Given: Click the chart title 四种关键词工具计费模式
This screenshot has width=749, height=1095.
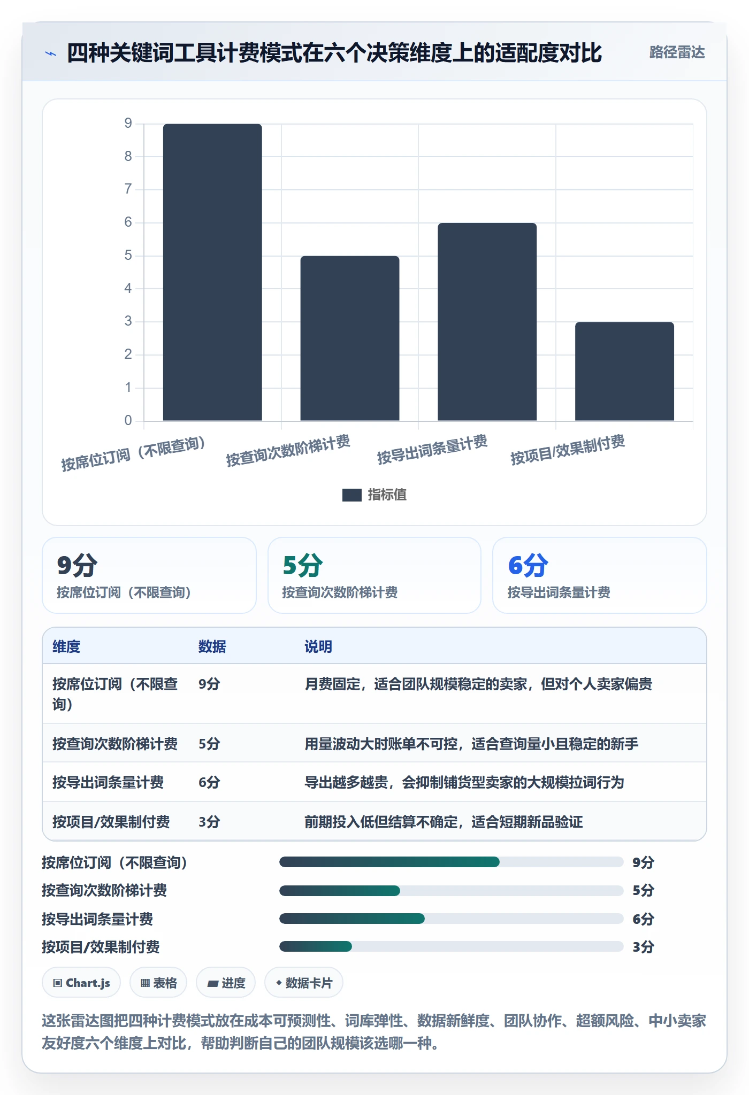Looking at the screenshot, I should point(334,53).
